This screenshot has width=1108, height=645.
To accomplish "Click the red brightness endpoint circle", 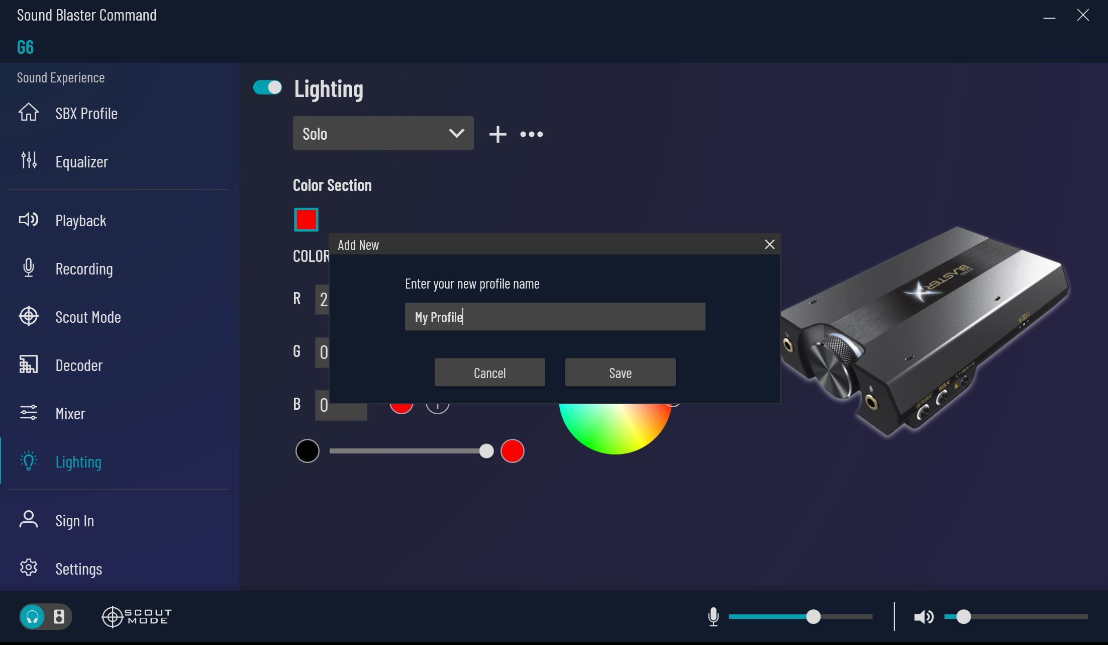I will [x=512, y=451].
